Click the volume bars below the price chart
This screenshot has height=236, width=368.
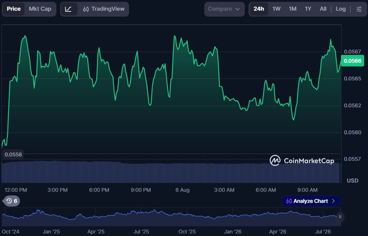[x=171, y=172]
